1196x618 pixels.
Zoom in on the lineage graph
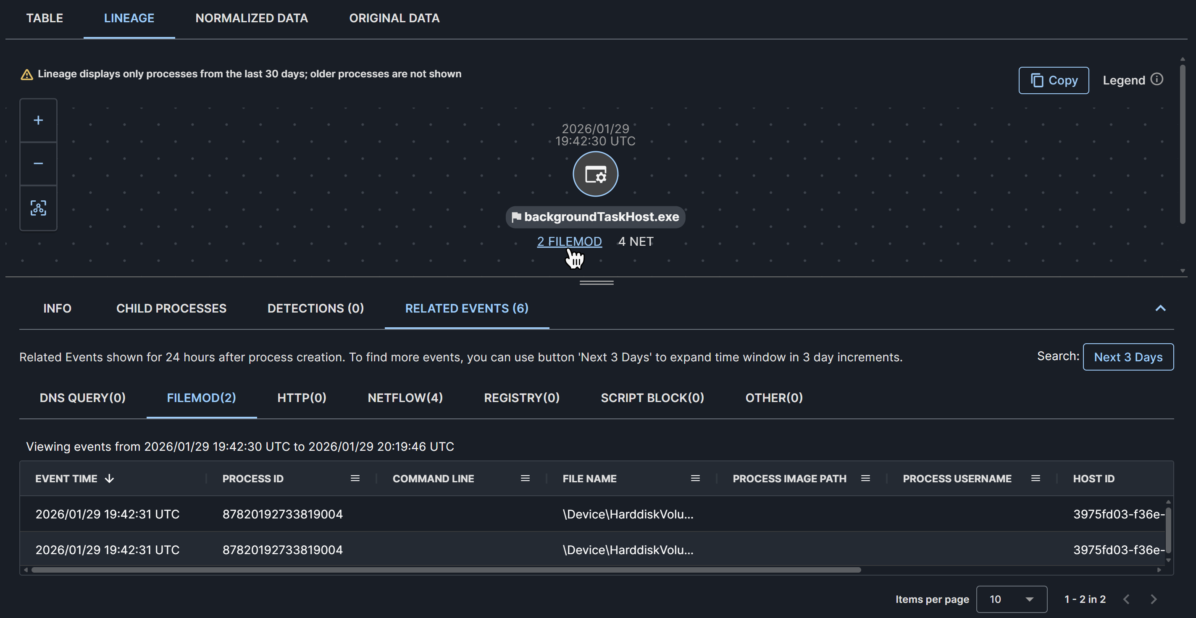tap(38, 120)
